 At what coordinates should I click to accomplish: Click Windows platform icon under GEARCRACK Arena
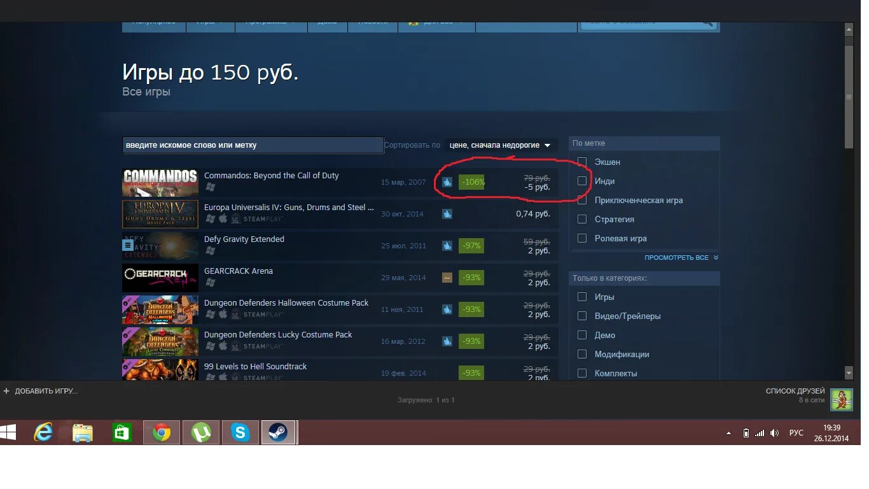[210, 283]
